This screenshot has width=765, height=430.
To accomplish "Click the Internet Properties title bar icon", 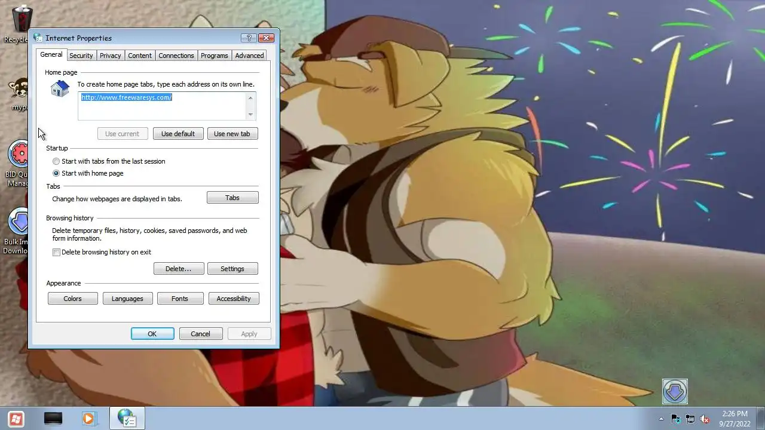I will pyautogui.click(x=38, y=38).
